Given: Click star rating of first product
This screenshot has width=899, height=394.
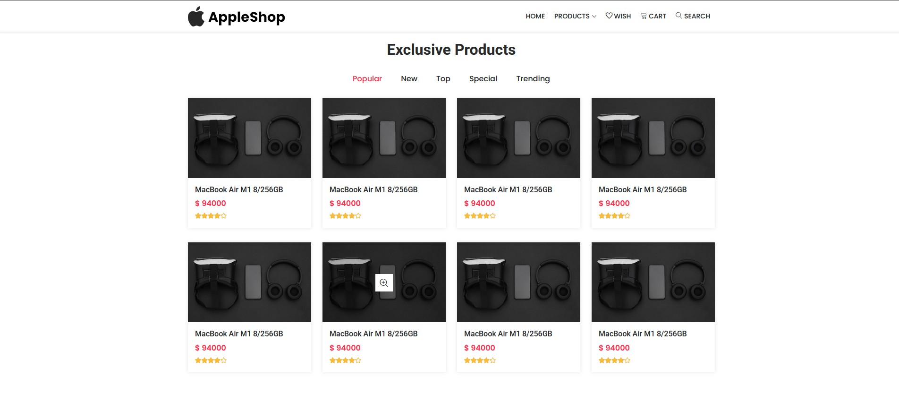Looking at the screenshot, I should [211, 216].
